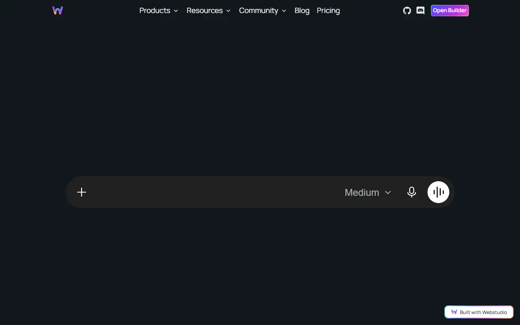Go to the Pricing page
Viewport: 520px width, 325px height.
point(328,11)
